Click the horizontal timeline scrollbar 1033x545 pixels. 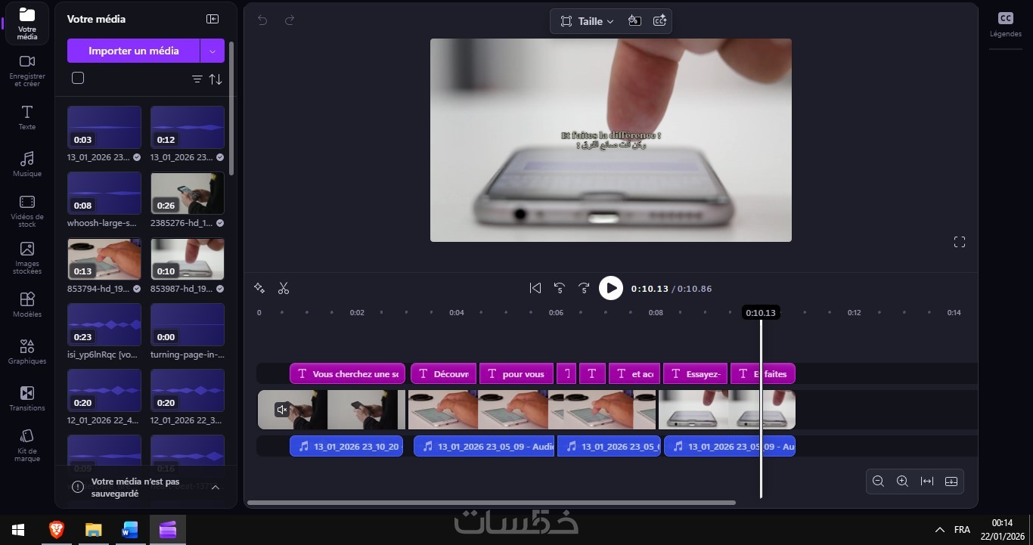pos(492,502)
